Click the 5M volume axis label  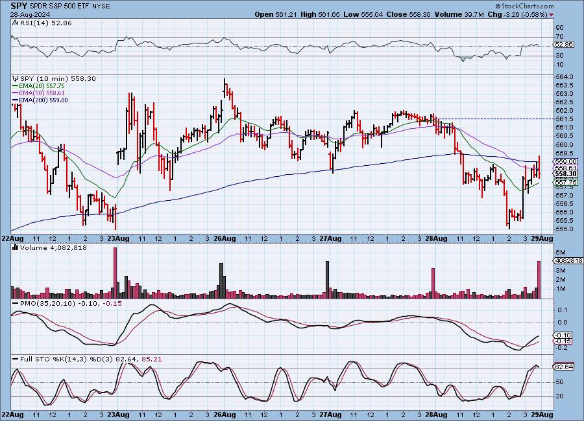pos(561,252)
